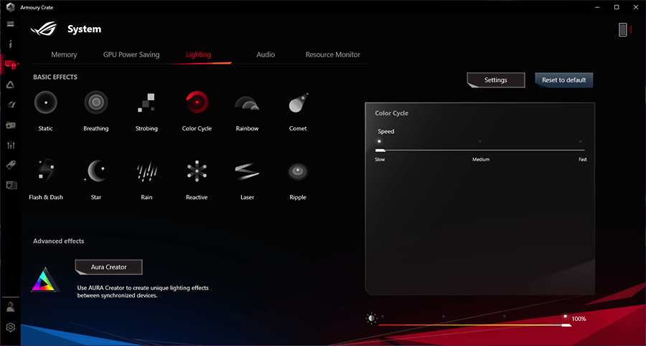Select the Color Cycle effect
This screenshot has width=646, height=346.
coord(197,102)
